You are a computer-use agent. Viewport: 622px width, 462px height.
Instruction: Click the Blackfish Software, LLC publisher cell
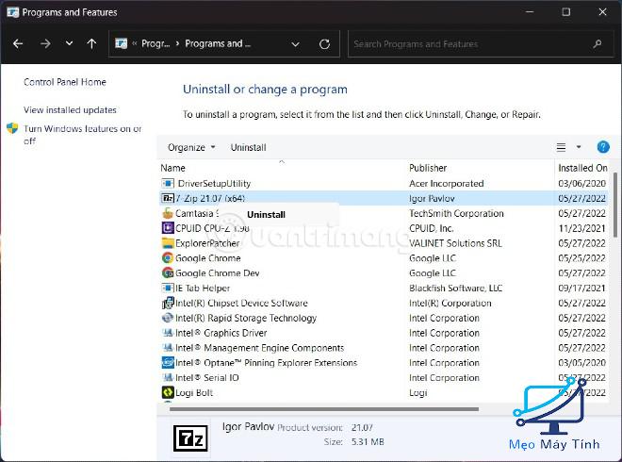tap(456, 289)
